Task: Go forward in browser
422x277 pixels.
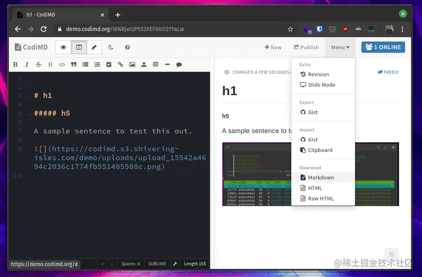Action: (31, 29)
